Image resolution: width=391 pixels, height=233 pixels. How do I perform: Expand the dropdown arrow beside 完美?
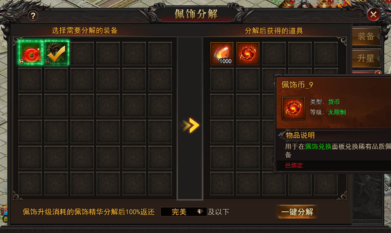click(x=200, y=212)
